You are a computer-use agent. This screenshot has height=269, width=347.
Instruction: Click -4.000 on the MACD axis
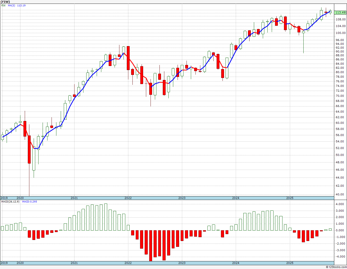pos(340,257)
